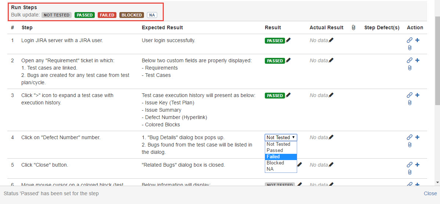Viewport: 440px width, 204px height.
Task: Select Passed option in dropdown list
Action: tap(281, 150)
